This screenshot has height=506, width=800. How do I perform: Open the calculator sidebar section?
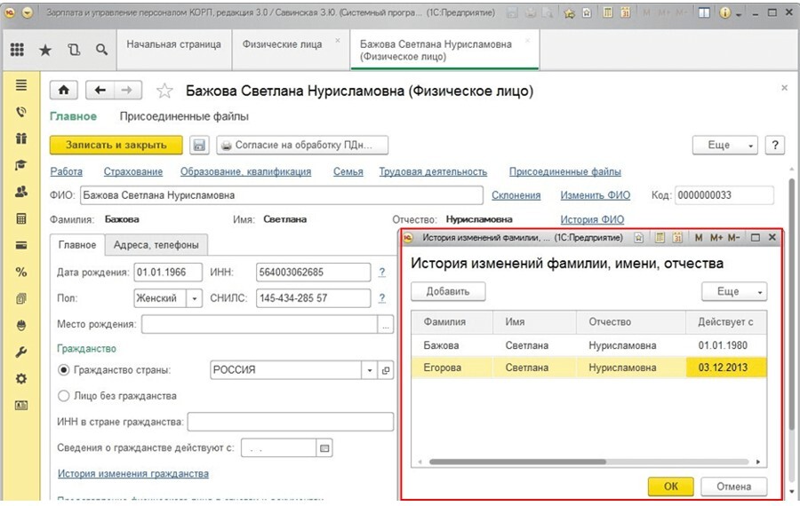click(21, 218)
